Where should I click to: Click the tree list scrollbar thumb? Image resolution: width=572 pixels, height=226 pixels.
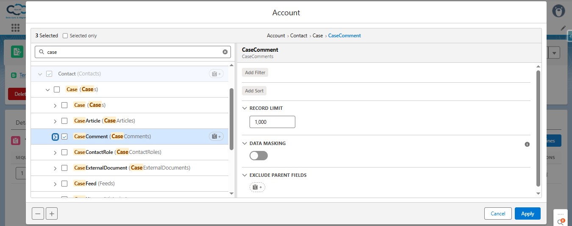click(x=231, y=119)
